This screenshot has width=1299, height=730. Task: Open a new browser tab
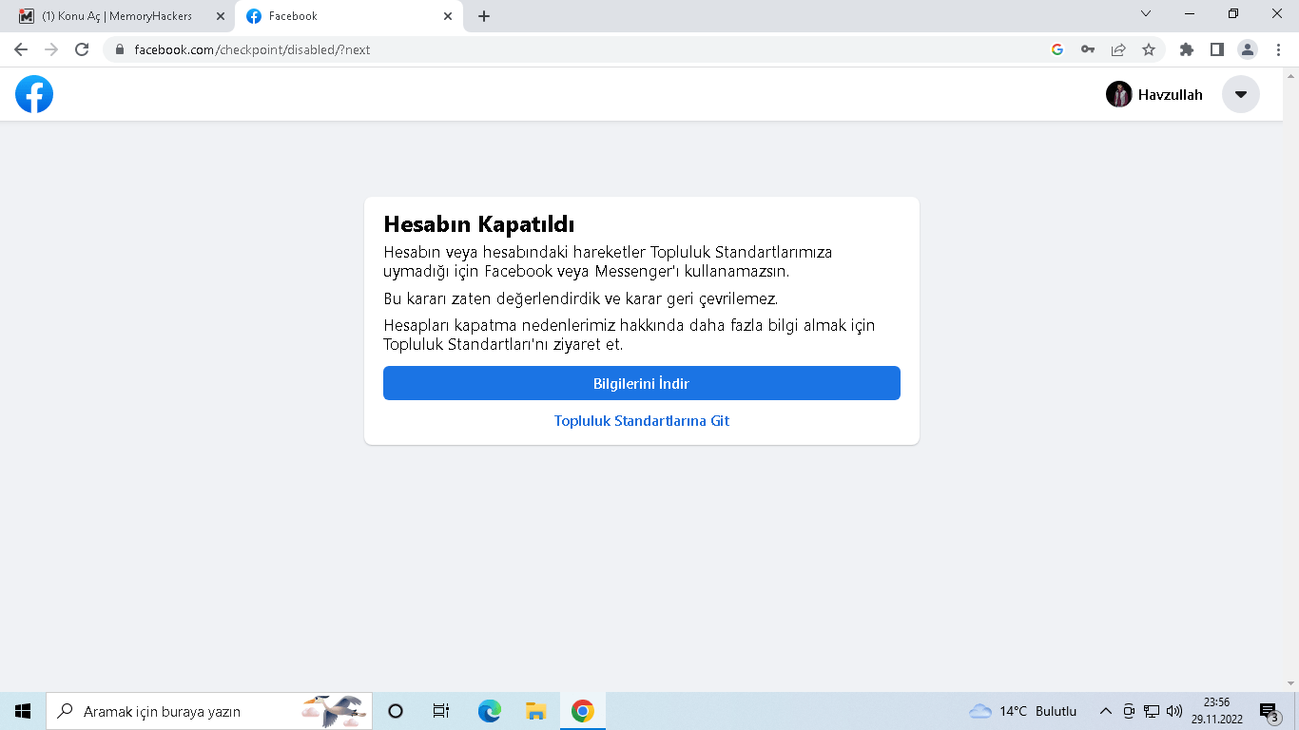tap(484, 16)
